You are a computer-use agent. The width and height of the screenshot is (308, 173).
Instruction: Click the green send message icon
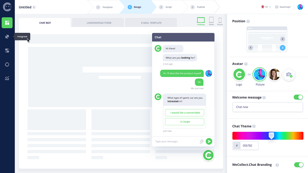(x=209, y=141)
